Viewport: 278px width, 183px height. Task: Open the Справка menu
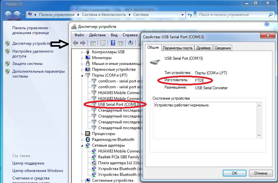point(130,35)
